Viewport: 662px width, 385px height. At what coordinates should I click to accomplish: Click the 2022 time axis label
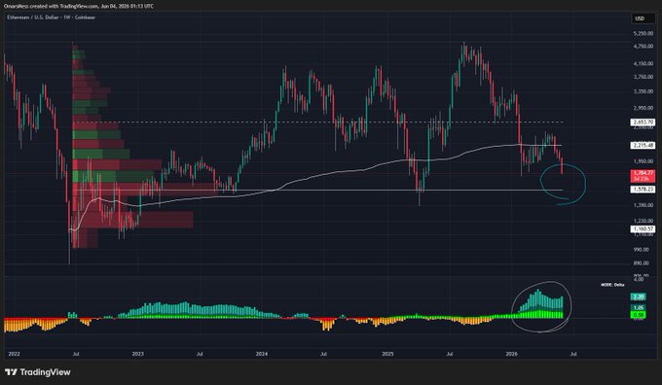pyautogui.click(x=14, y=354)
